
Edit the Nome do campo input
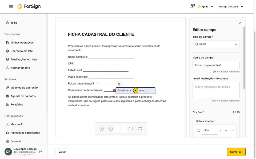216,65
